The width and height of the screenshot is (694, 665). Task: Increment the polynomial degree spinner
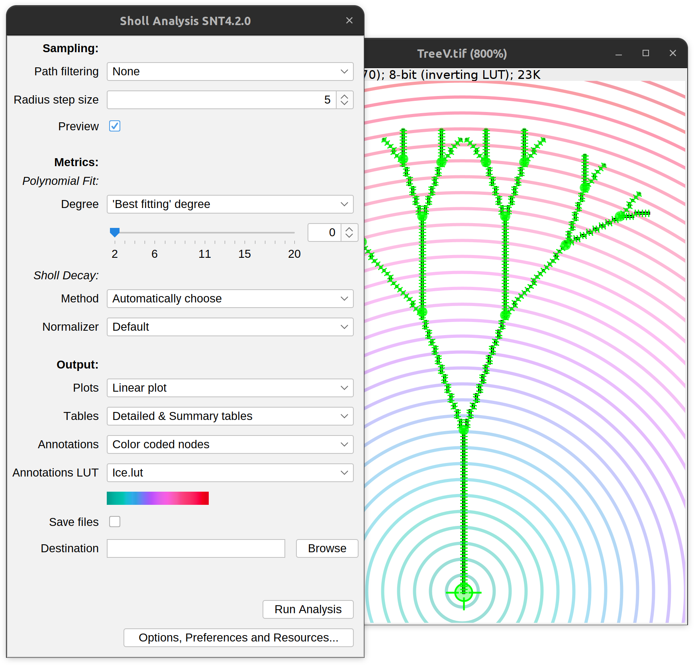(x=349, y=229)
